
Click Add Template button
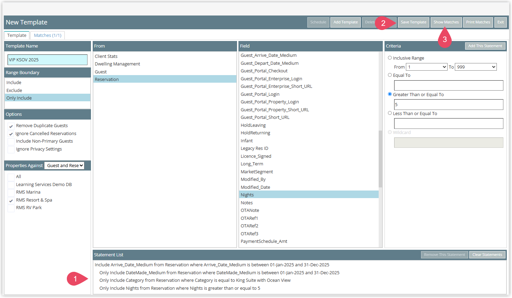pos(346,22)
